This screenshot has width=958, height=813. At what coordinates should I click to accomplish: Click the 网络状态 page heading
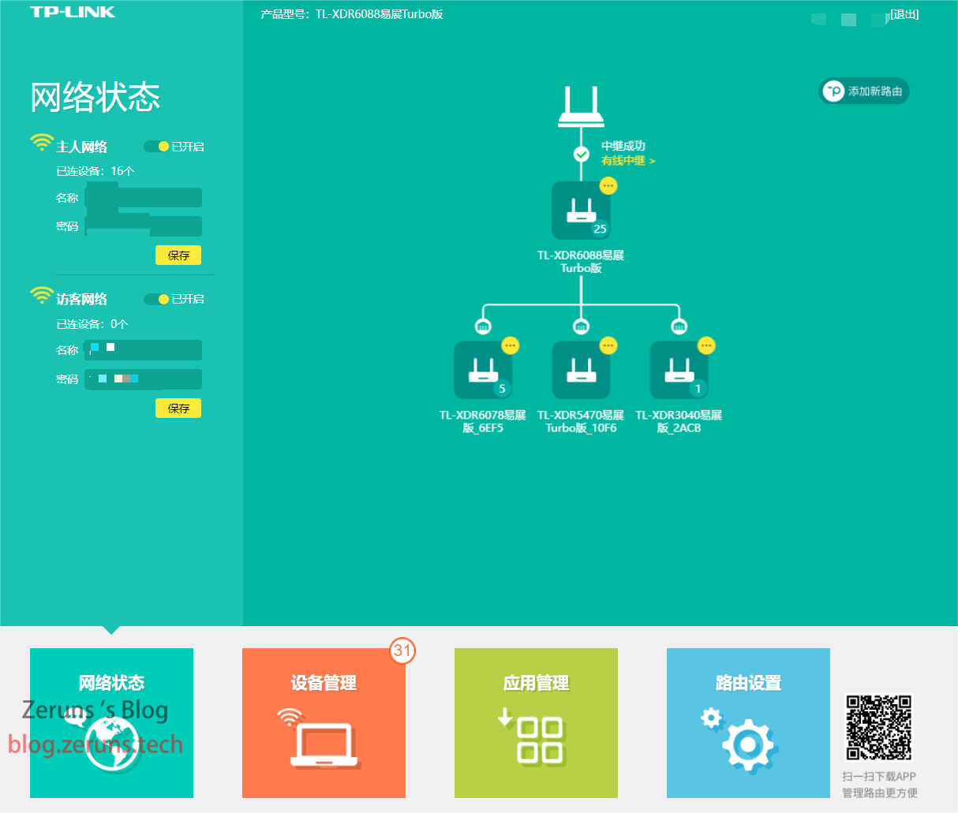(95, 97)
